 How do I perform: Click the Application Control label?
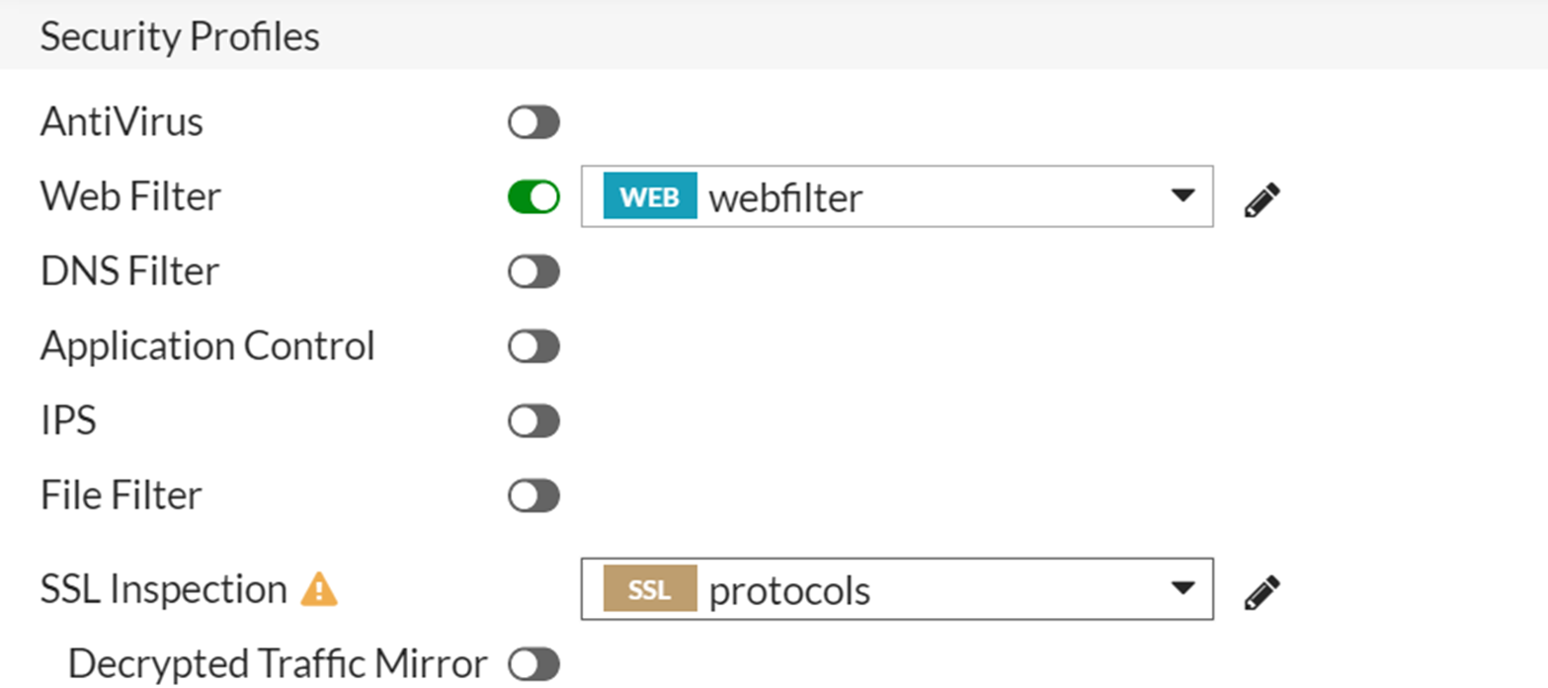207,346
